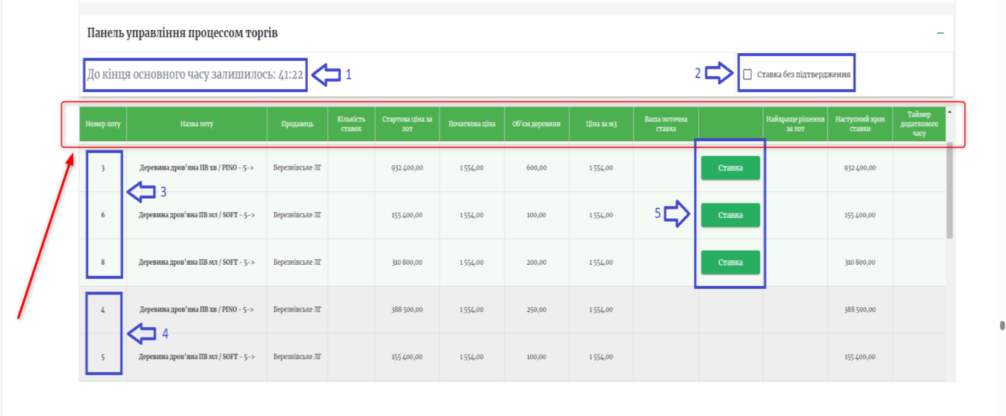Click the lots table scrollbar thumb
Screen dimensions: 1006x416
coord(949,190)
